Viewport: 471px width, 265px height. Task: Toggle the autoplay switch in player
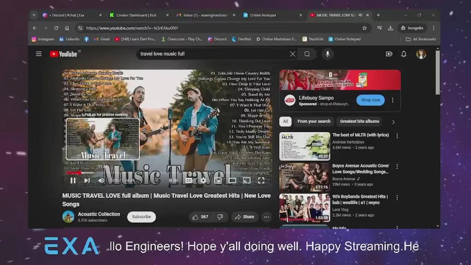[x=173, y=180]
